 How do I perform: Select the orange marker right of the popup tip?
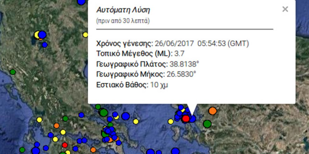pos(212,111)
